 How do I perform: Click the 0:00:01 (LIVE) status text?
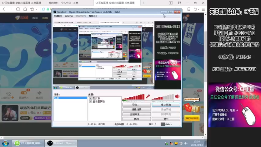click(x=97, y=124)
